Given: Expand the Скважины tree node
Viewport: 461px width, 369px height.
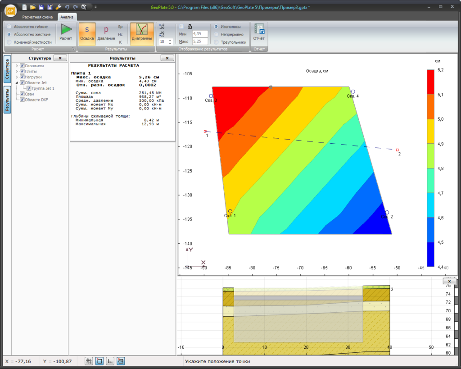Looking at the screenshot, I should (17, 66).
